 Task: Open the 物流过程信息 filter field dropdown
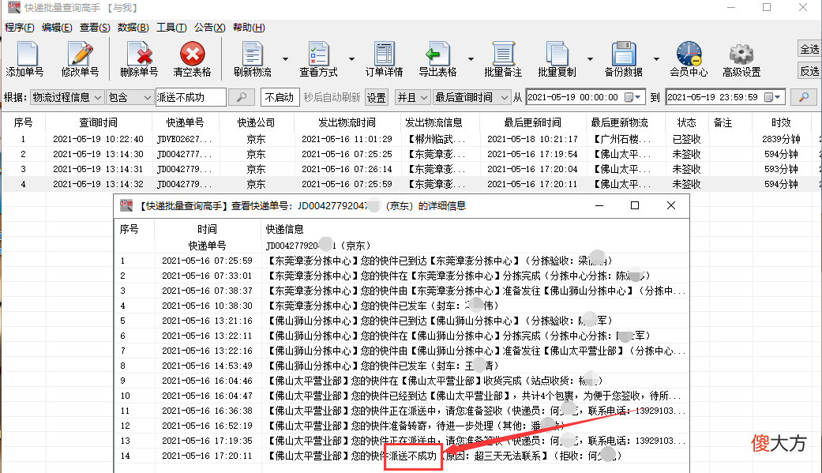67,97
